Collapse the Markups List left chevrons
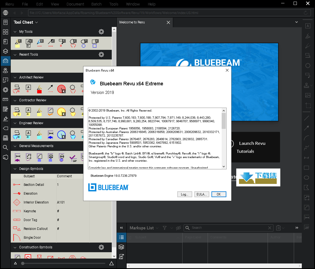This screenshot has height=269, width=315. (121, 228)
